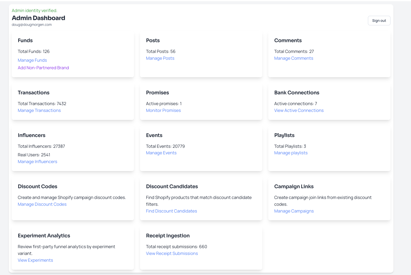Click the Transactions card title
The height and width of the screenshot is (275, 411).
point(34,93)
